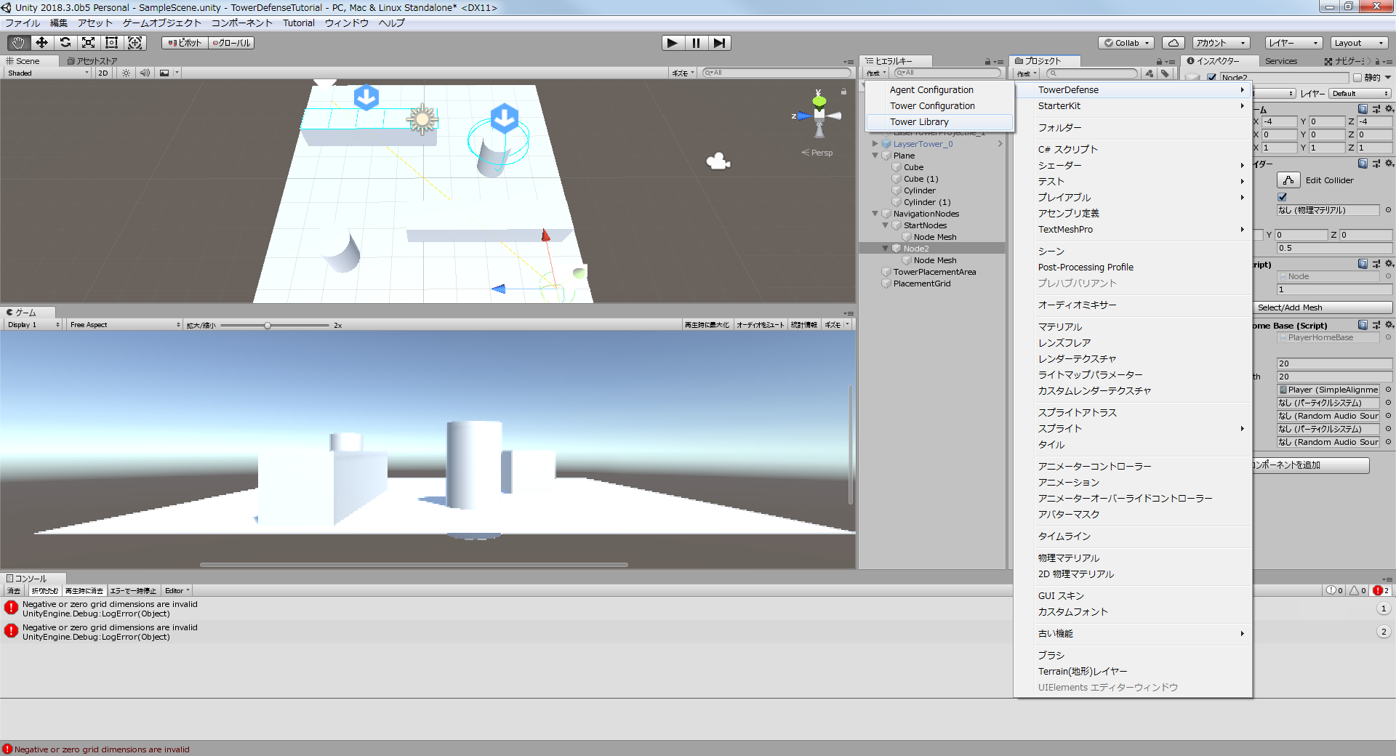Toggle the 静的 static checkbox

(x=1357, y=77)
